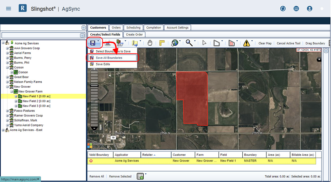Click the Valid Boundary column header

tap(100, 155)
